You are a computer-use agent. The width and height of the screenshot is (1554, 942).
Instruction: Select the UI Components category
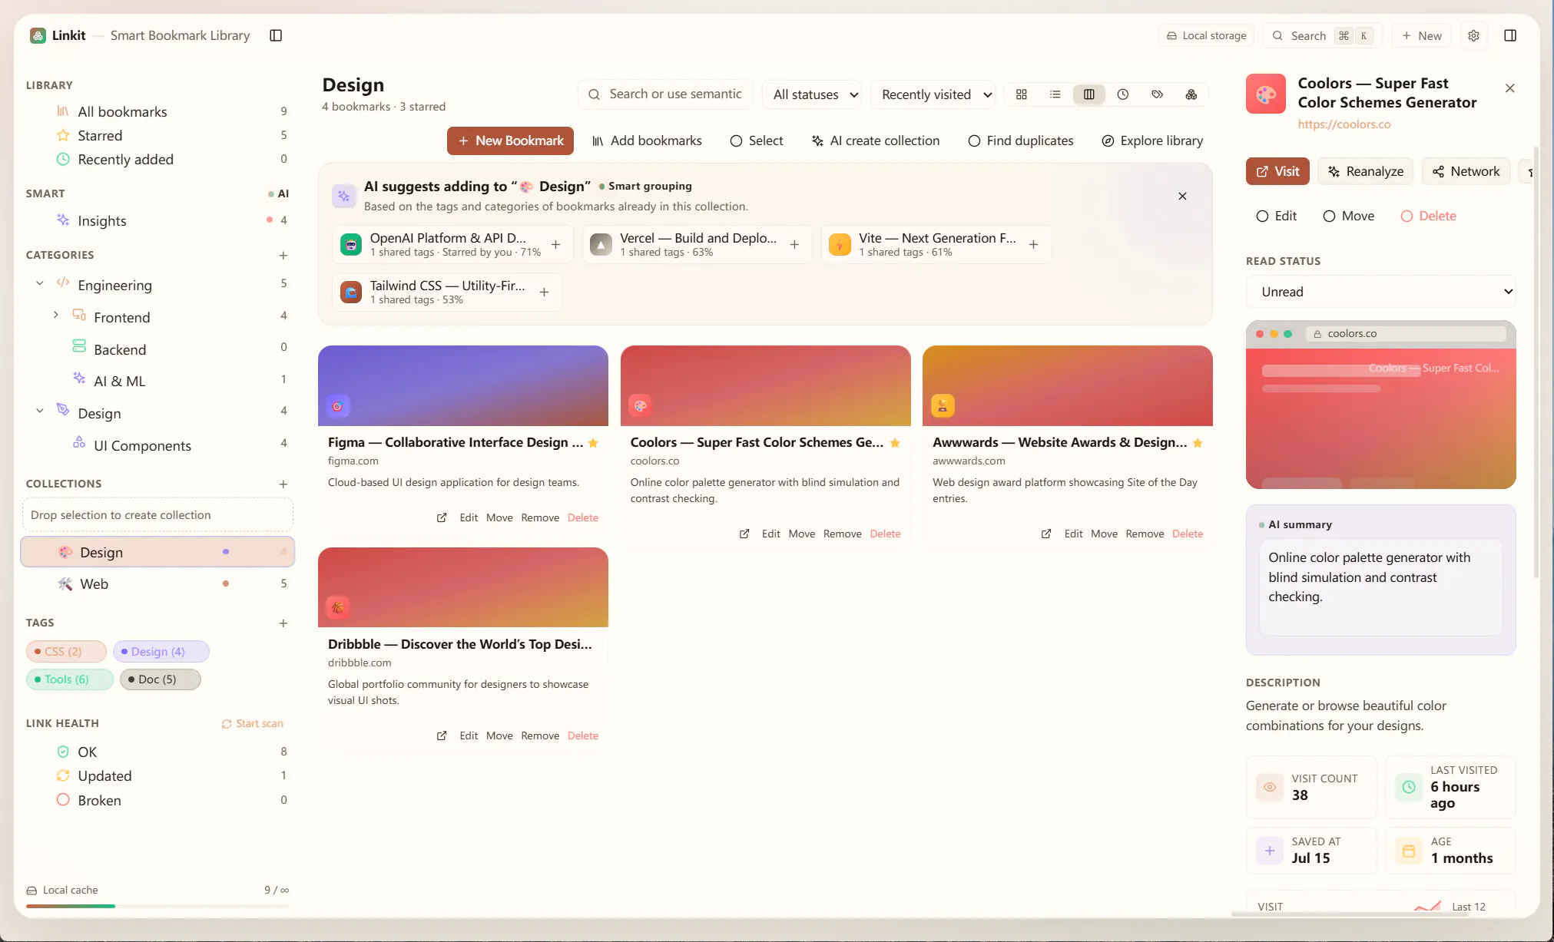coord(157,445)
